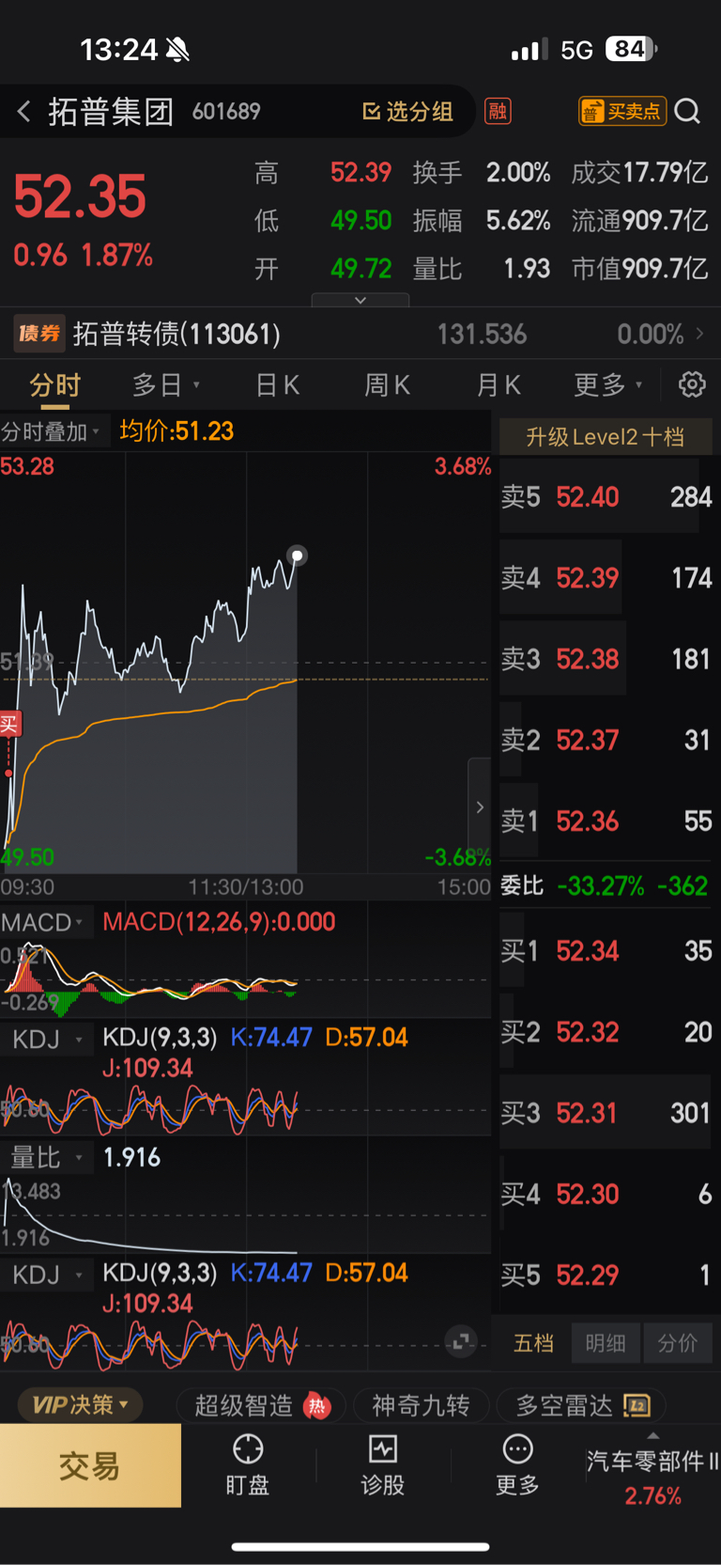The height and width of the screenshot is (1565, 721).
Task: Open the 更多 chart period dropdown
Action: 608,385
